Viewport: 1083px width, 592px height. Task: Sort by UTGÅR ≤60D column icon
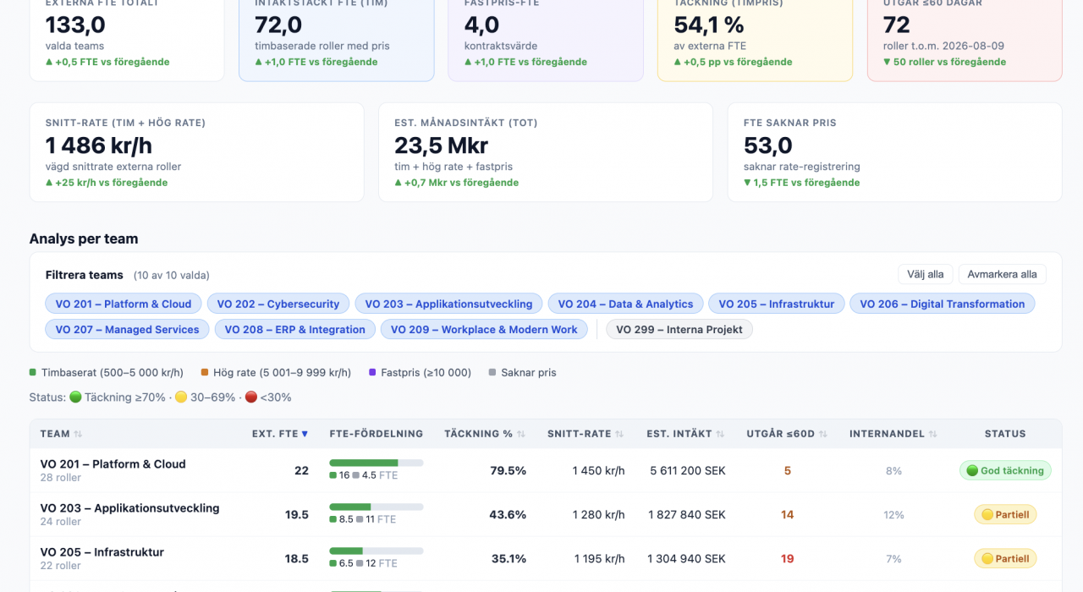click(x=822, y=434)
